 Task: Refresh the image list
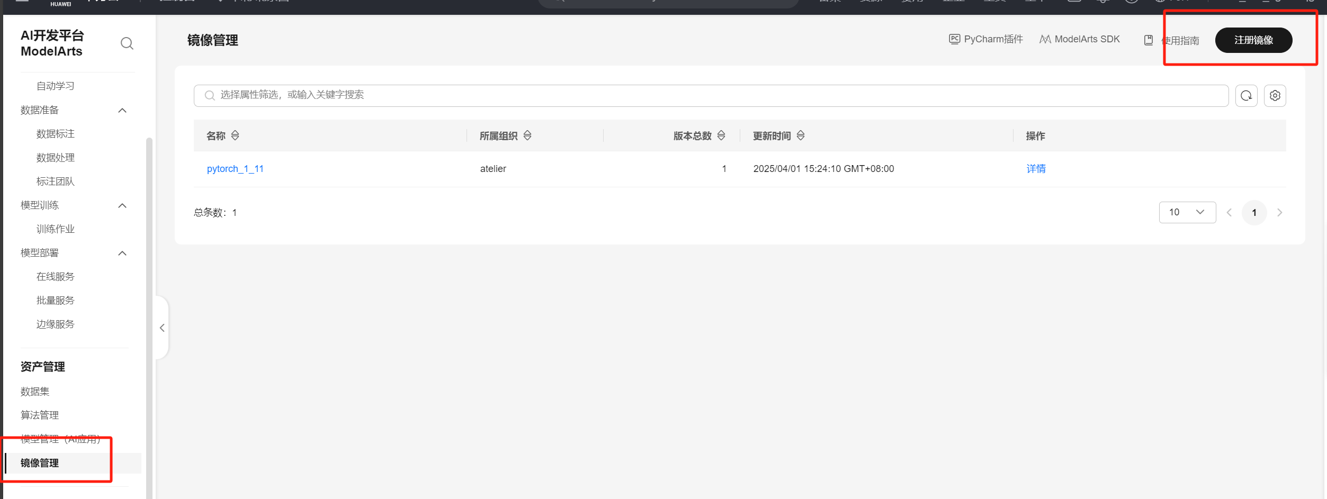(1247, 96)
